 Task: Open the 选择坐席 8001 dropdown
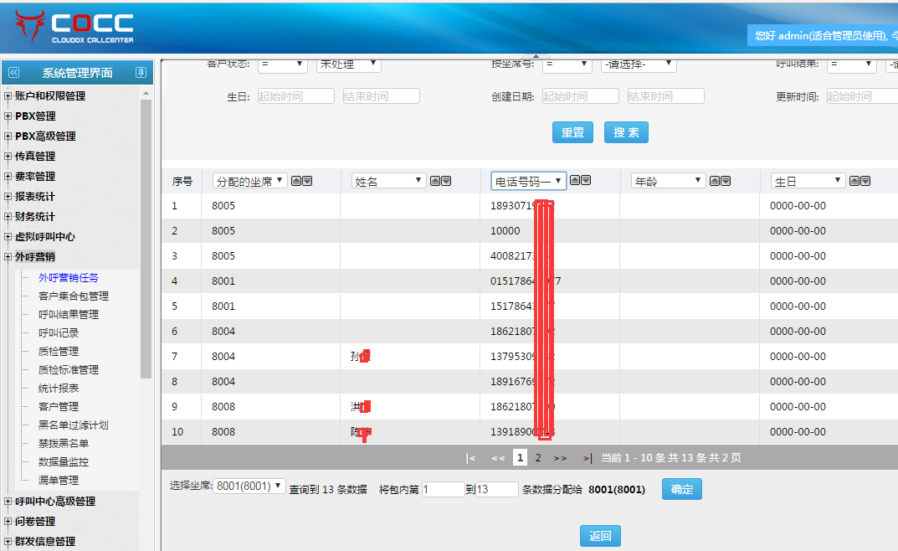249,486
